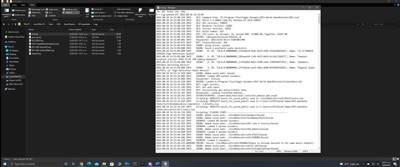Open Microsoft Store from the taskbar
Screen dimensions: 400x167
click(x=112, y=164)
